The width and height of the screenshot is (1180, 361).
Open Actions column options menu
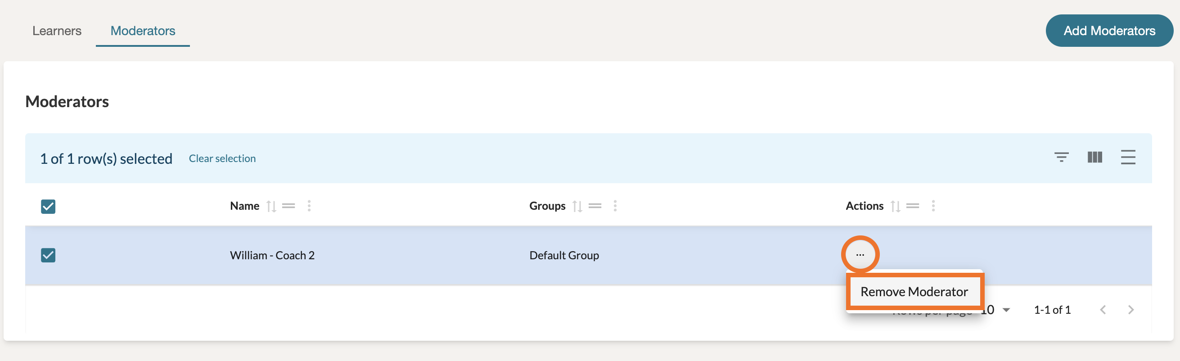pos(933,206)
